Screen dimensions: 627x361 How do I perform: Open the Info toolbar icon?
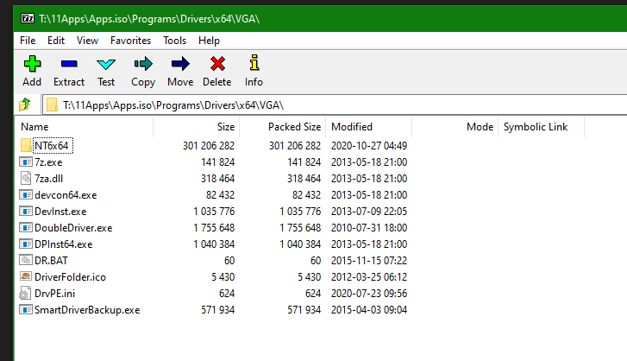(254, 63)
